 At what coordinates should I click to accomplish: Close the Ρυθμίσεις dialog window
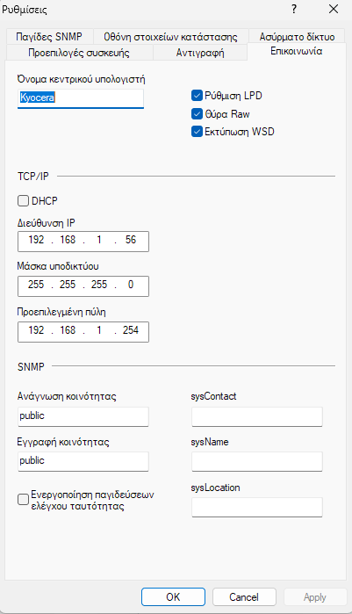pyautogui.click(x=334, y=9)
